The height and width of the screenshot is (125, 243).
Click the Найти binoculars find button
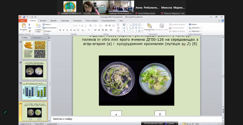(193, 24)
